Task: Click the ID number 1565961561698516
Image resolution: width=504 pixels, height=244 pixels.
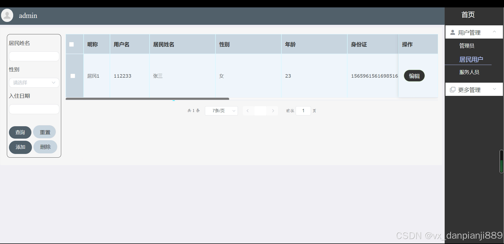Action: coord(375,76)
